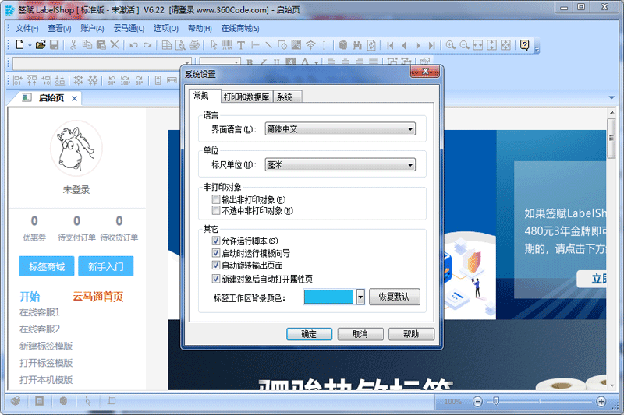This screenshot has width=624, height=415.
Task: Open font name combo box
Action: click(102, 64)
